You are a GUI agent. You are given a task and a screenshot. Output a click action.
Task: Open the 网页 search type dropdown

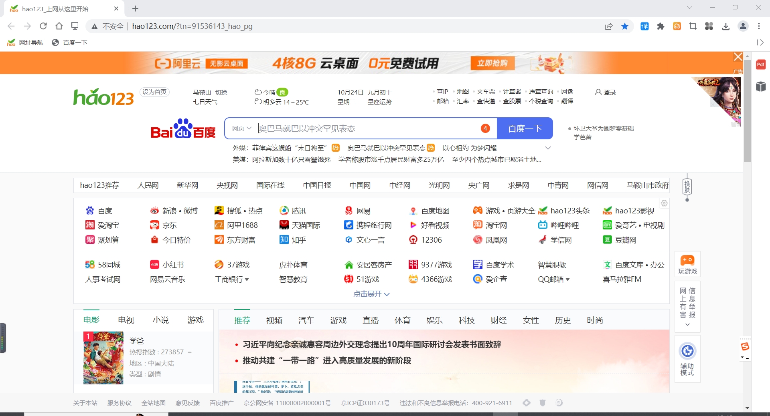point(241,128)
